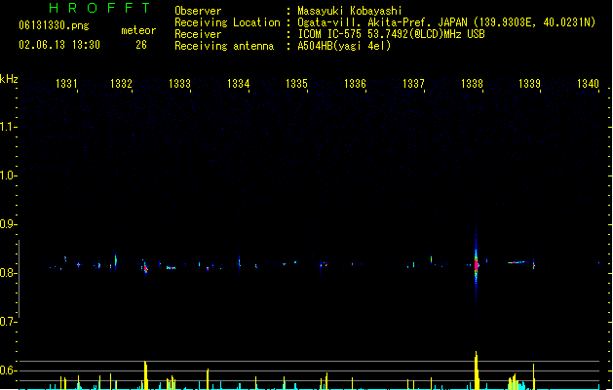Image resolution: width=613 pixels, height=390 pixels.
Task: Click the 1335 time axis label
Action: click(296, 84)
